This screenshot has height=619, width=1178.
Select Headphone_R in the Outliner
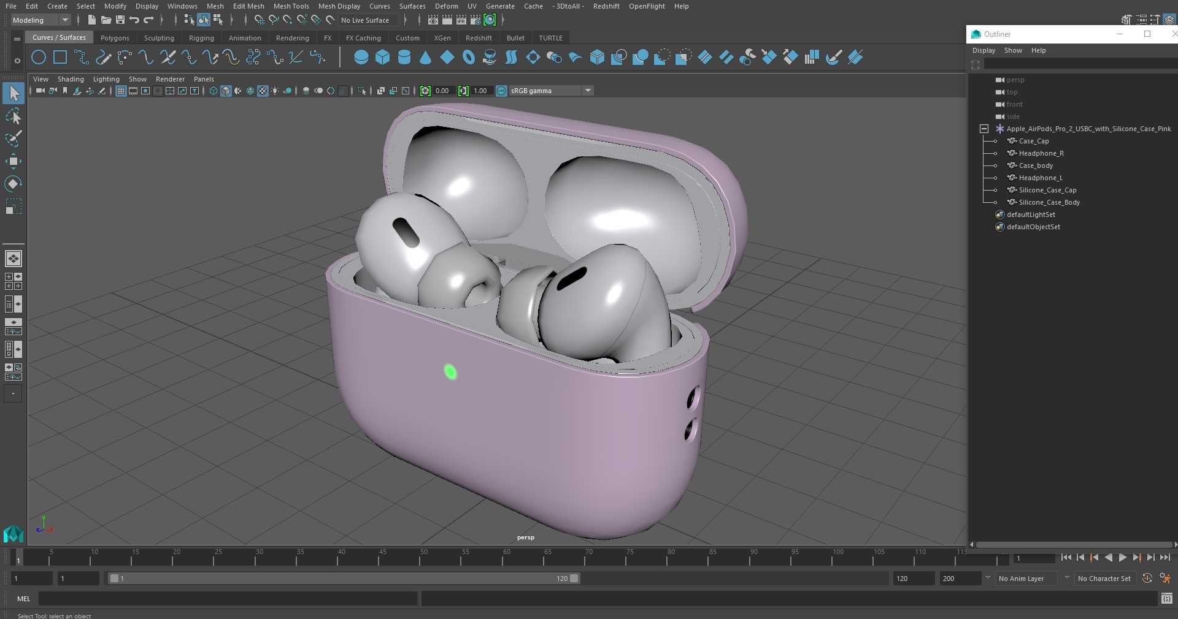click(x=1041, y=153)
